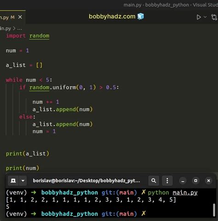Image resolution: width=218 pixels, height=221 pixels.
Task: Place cursor on the print(a_list) line
Action: click(28, 154)
